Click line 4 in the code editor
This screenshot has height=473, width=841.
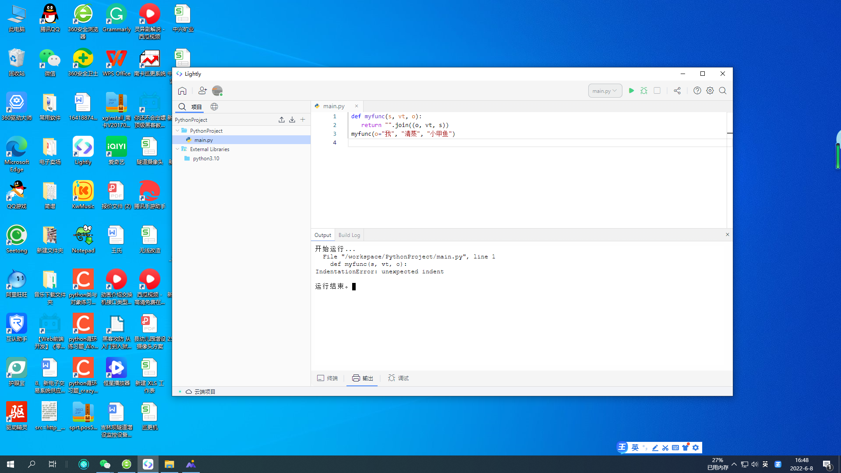[x=537, y=143]
